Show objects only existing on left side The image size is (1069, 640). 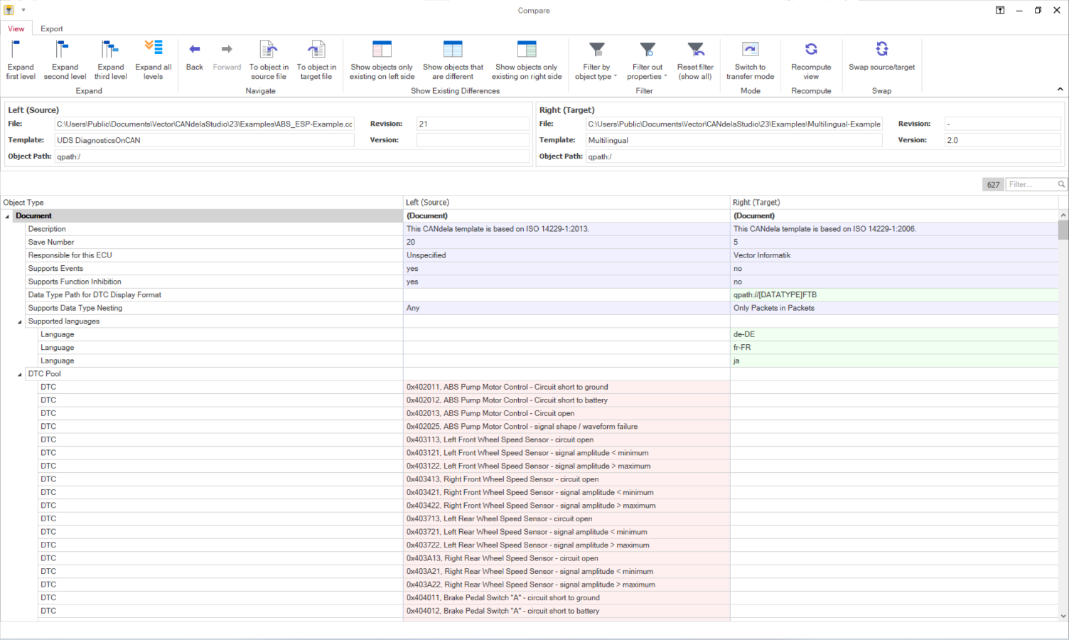(382, 60)
